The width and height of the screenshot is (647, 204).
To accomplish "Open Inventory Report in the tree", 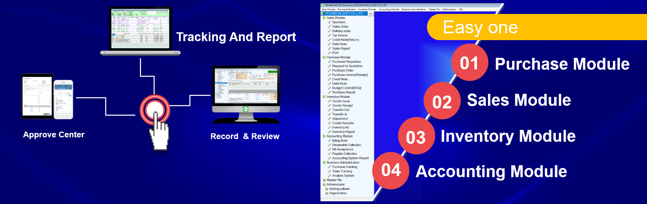I will pos(344,132).
